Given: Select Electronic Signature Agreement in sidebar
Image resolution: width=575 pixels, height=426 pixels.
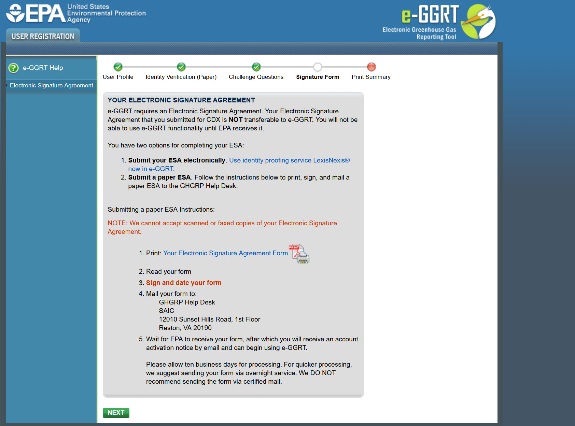Looking at the screenshot, I should pyautogui.click(x=52, y=85).
